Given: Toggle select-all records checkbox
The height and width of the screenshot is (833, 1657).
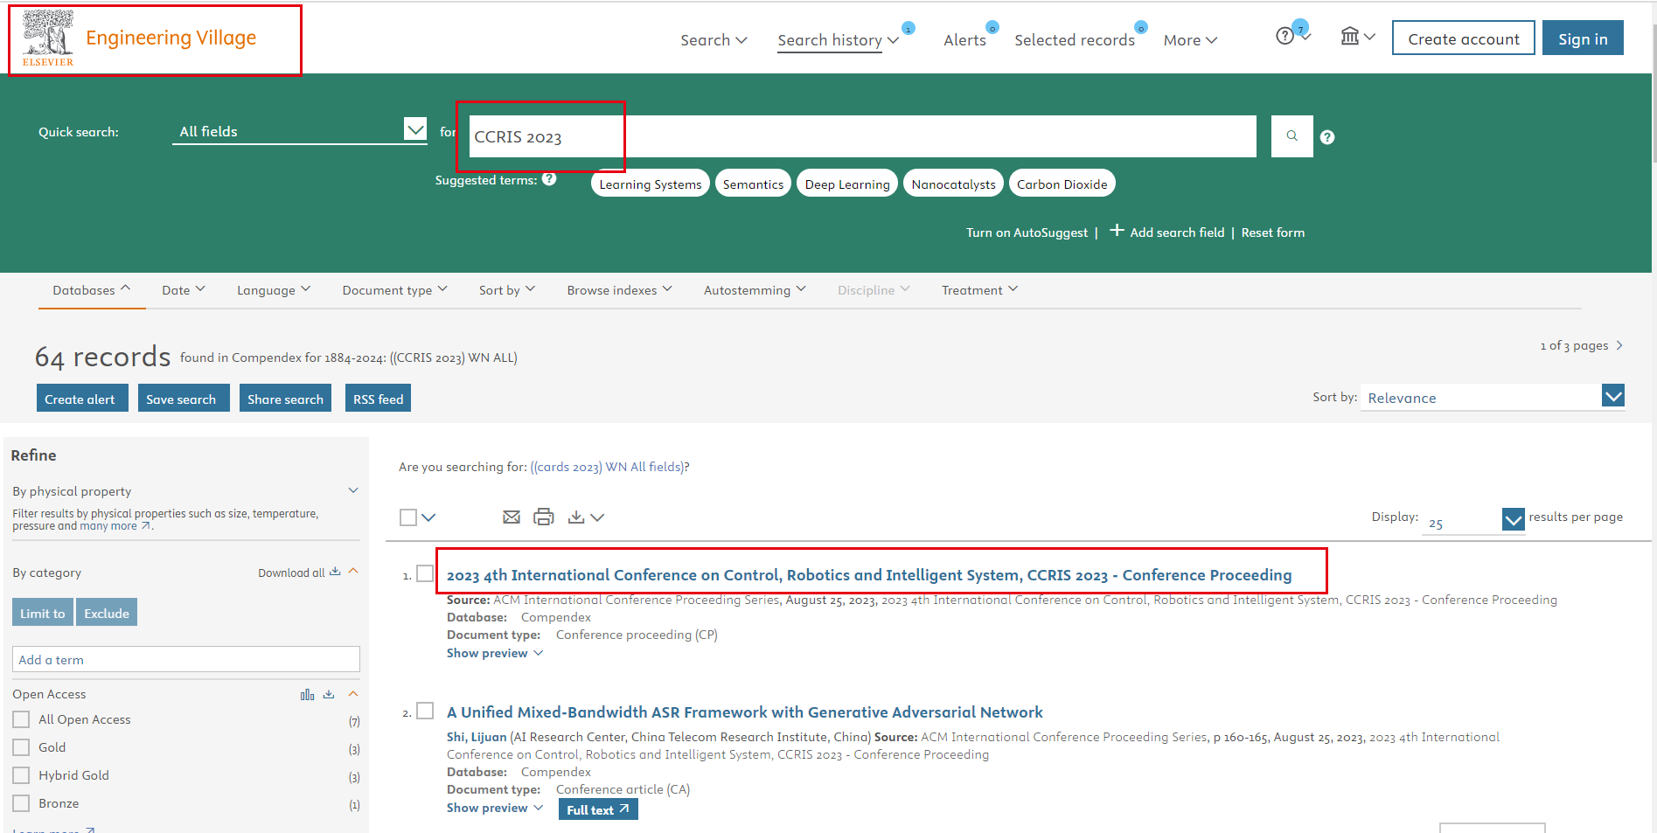Looking at the screenshot, I should click(408, 517).
